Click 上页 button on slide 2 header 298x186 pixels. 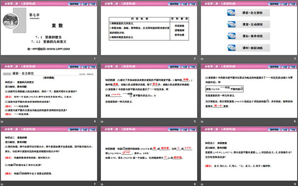pyautogui.click(x=185, y=4)
